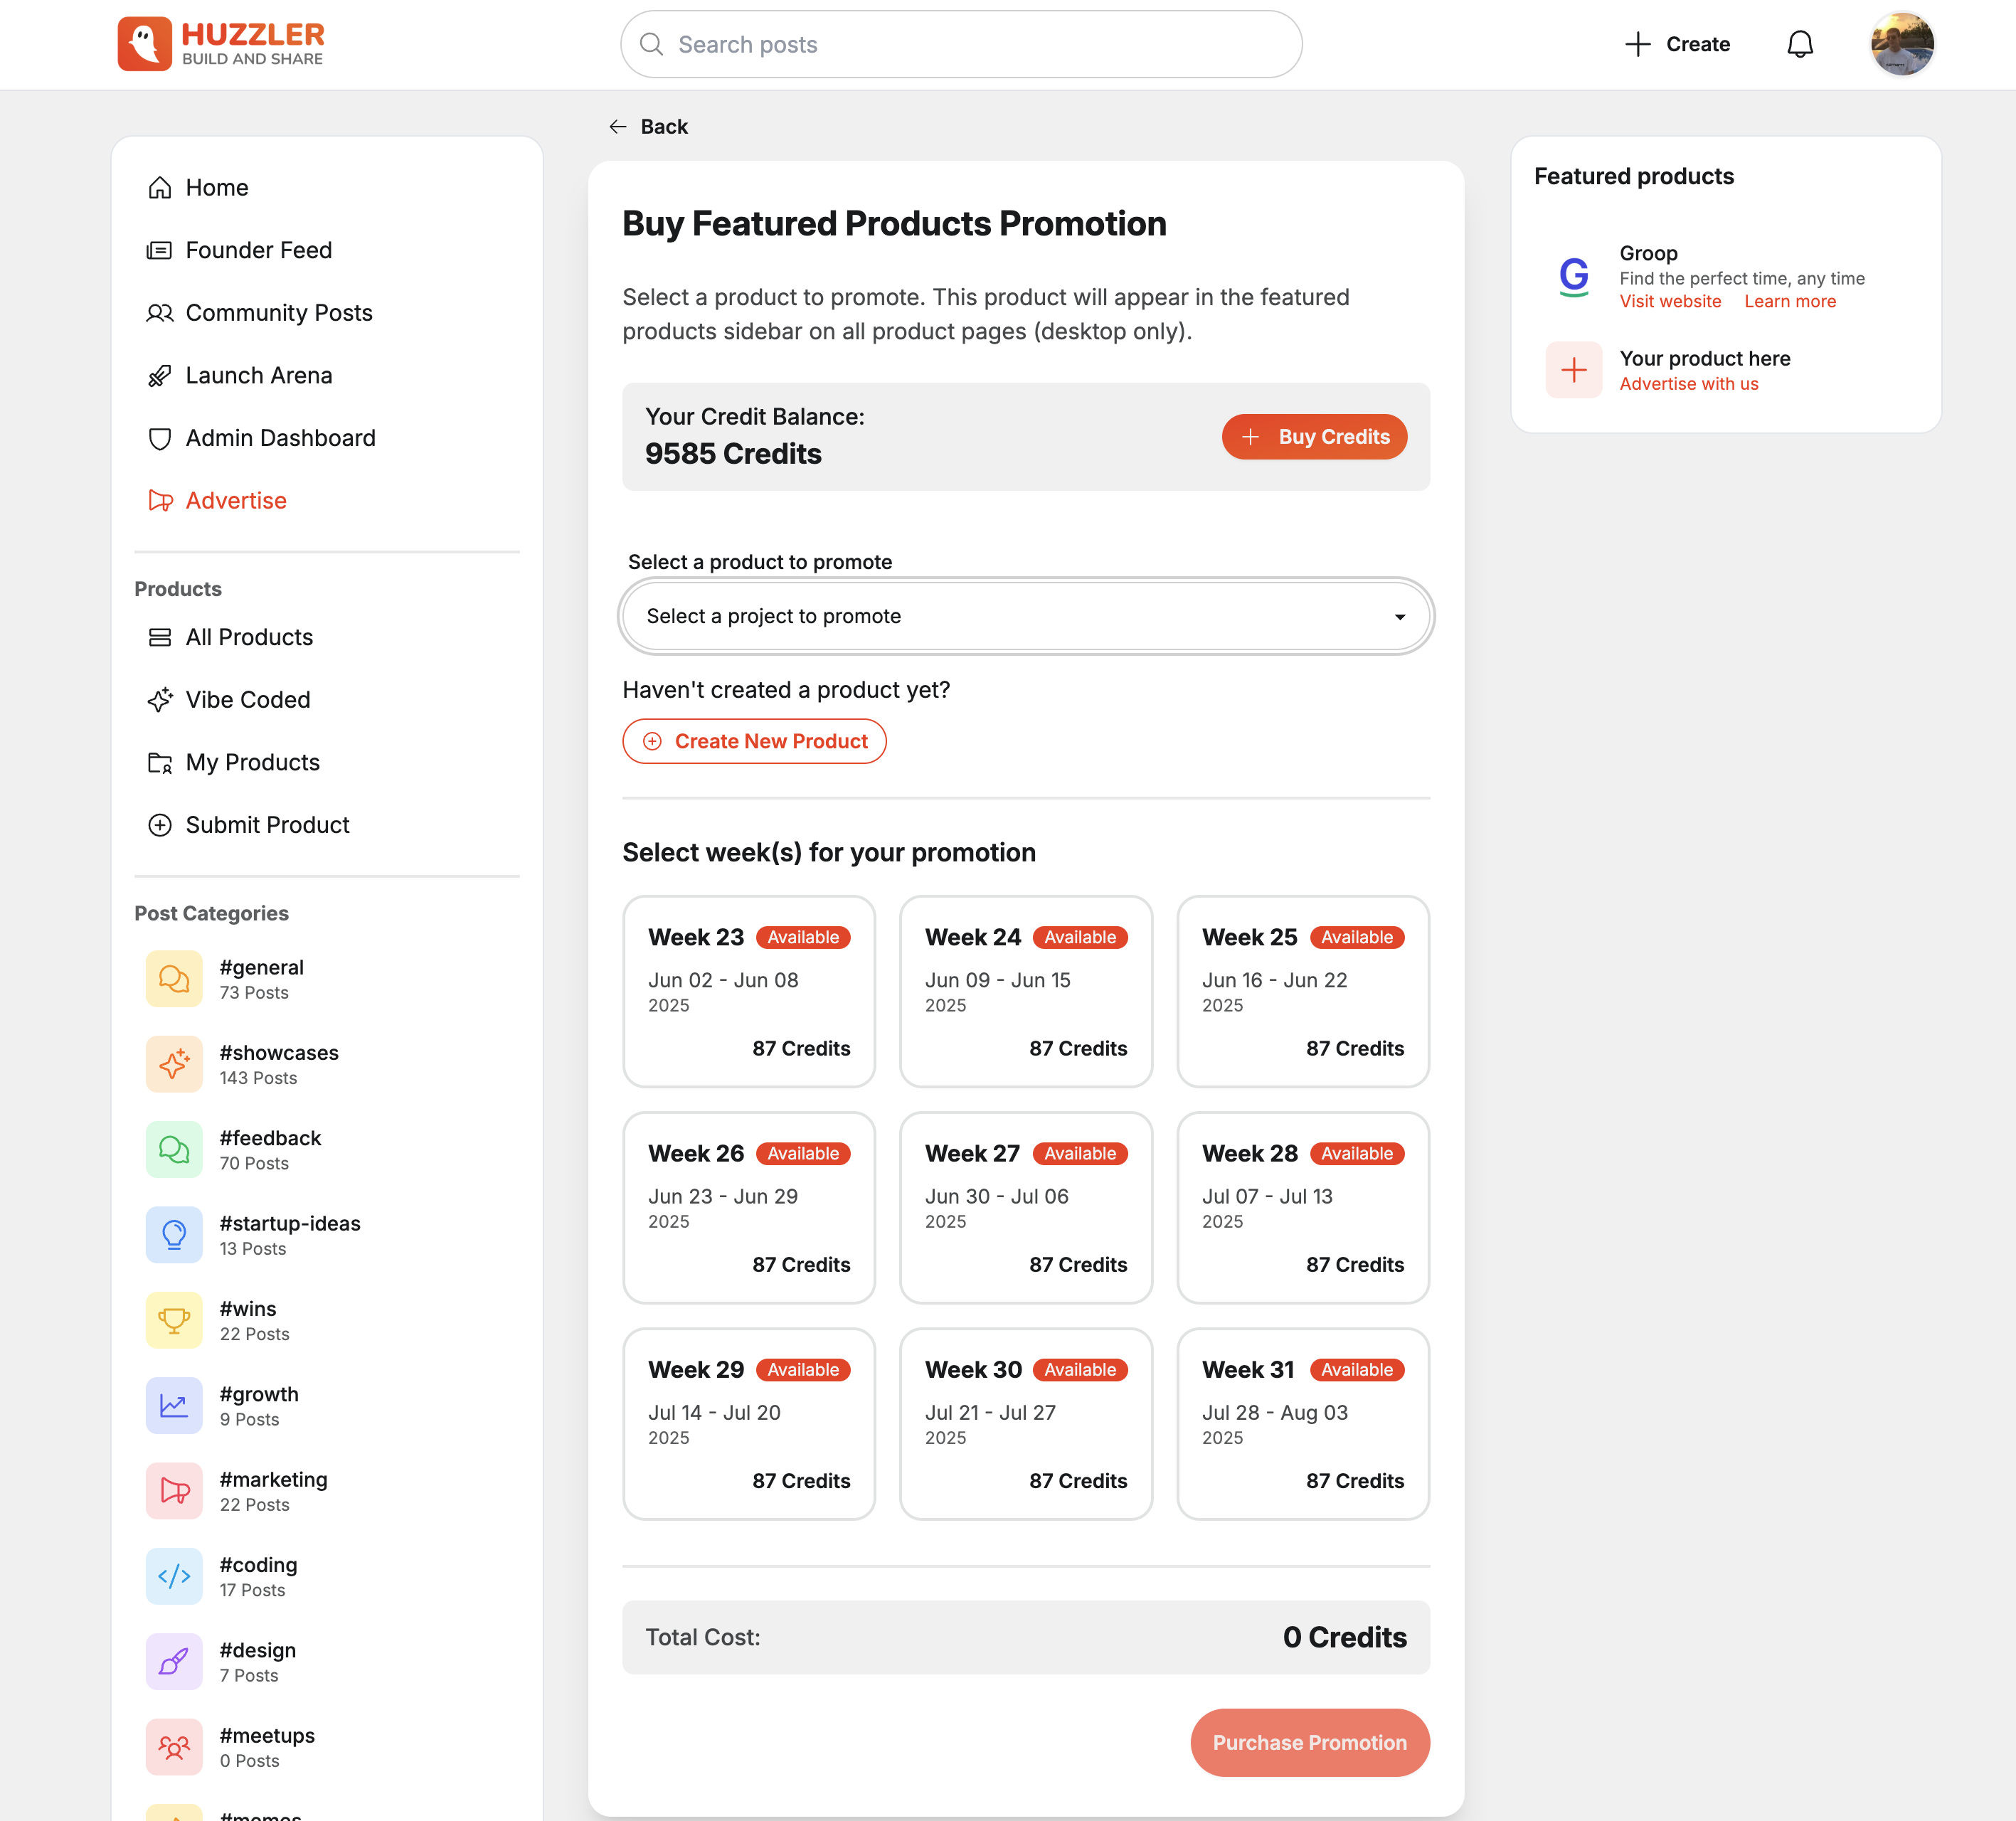This screenshot has height=1821, width=2016.
Task: Open the #wins trophy category icon
Action: point(174,1320)
